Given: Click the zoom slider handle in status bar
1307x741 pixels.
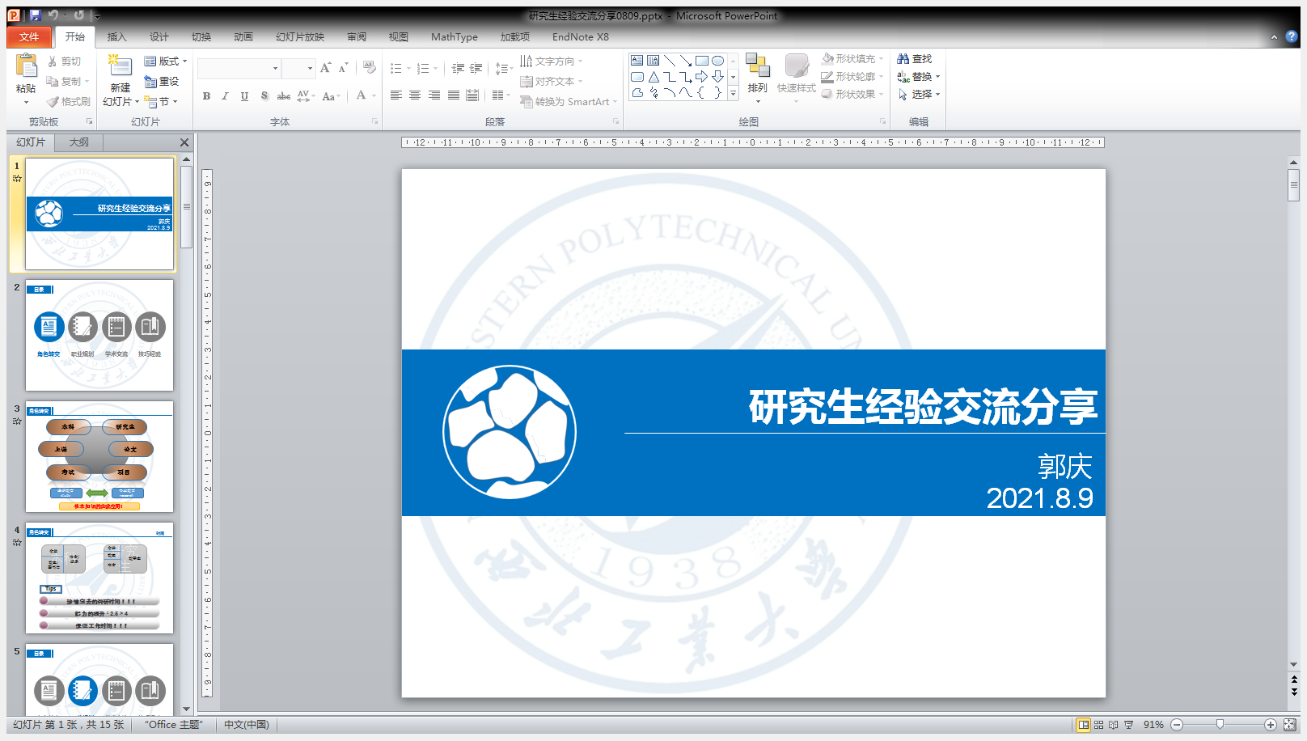Looking at the screenshot, I should click(x=1220, y=725).
